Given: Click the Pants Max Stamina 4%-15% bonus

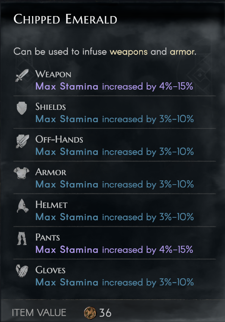Looking at the screenshot, I should [114, 250].
